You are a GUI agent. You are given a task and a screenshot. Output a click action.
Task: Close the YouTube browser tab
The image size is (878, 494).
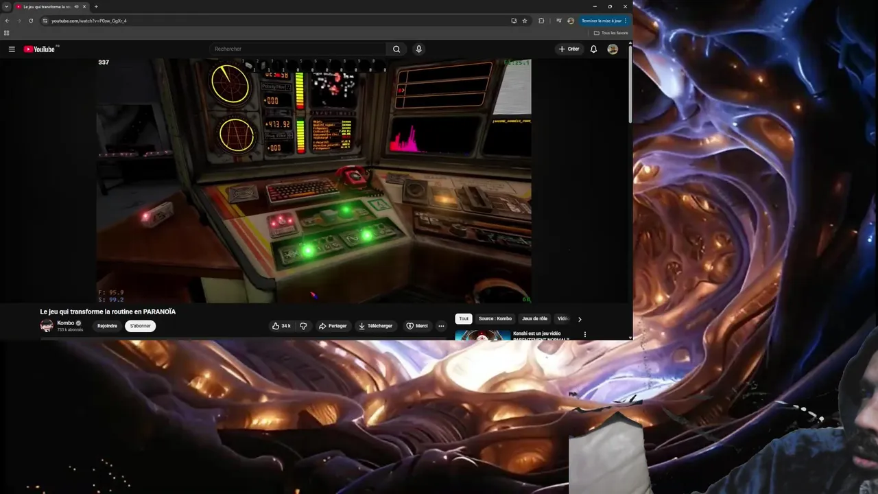click(x=84, y=7)
